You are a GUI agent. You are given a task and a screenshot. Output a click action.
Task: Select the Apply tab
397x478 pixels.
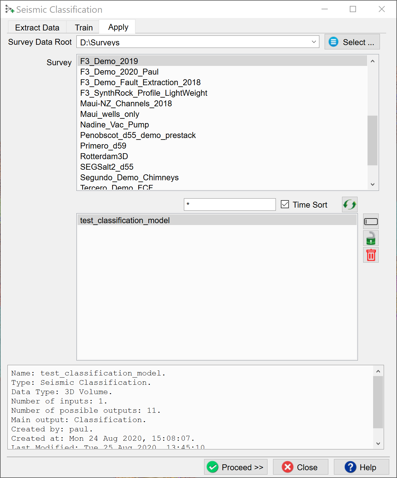[118, 27]
